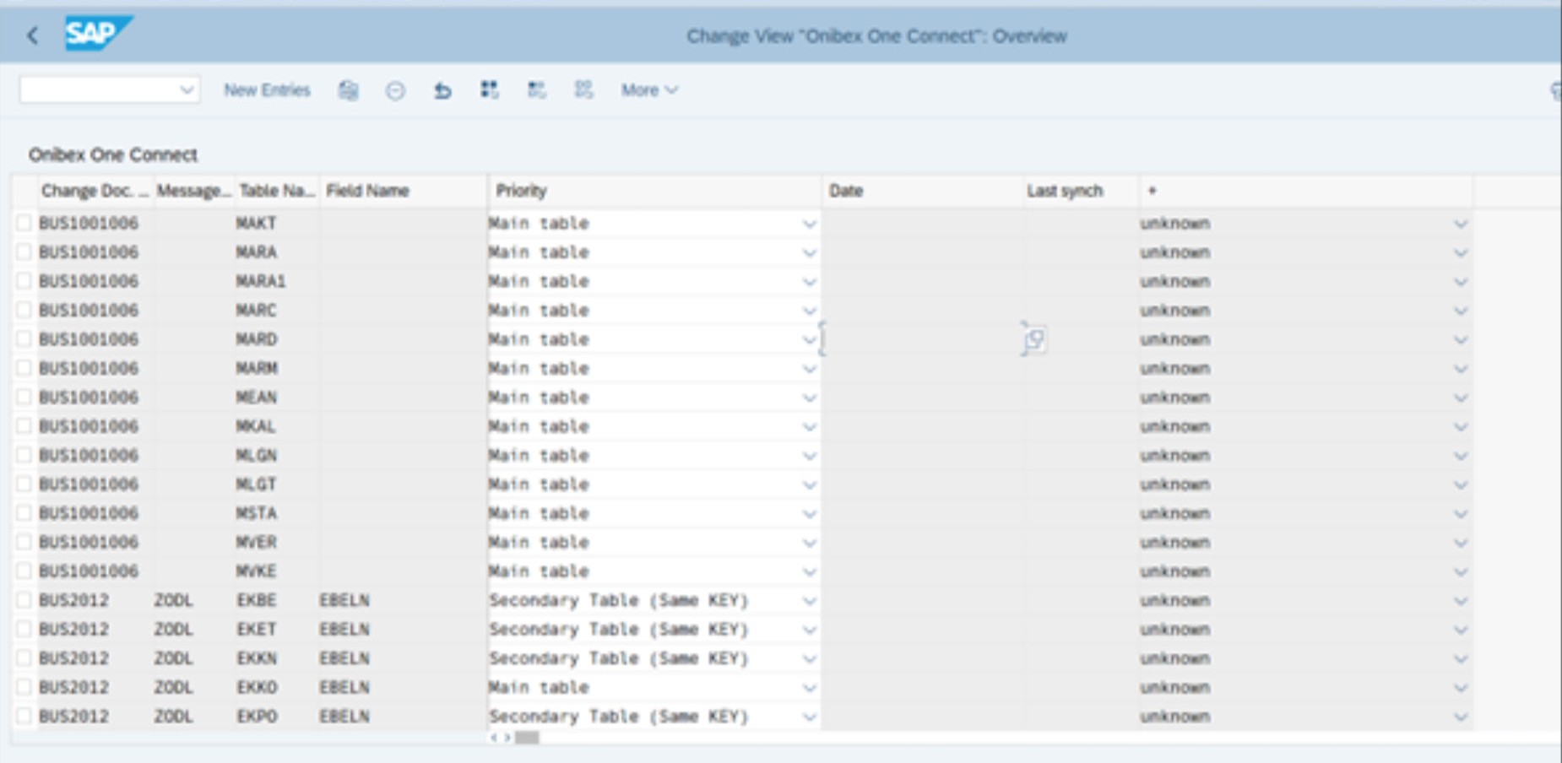
Task: Click the Change Doc. column header
Action: (94, 191)
